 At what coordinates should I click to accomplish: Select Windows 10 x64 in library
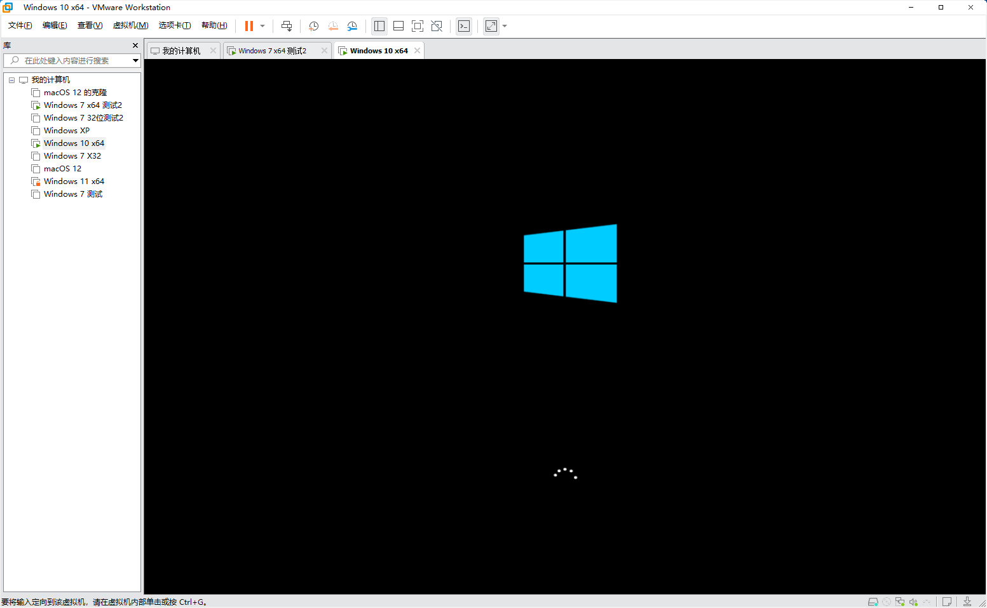(74, 143)
